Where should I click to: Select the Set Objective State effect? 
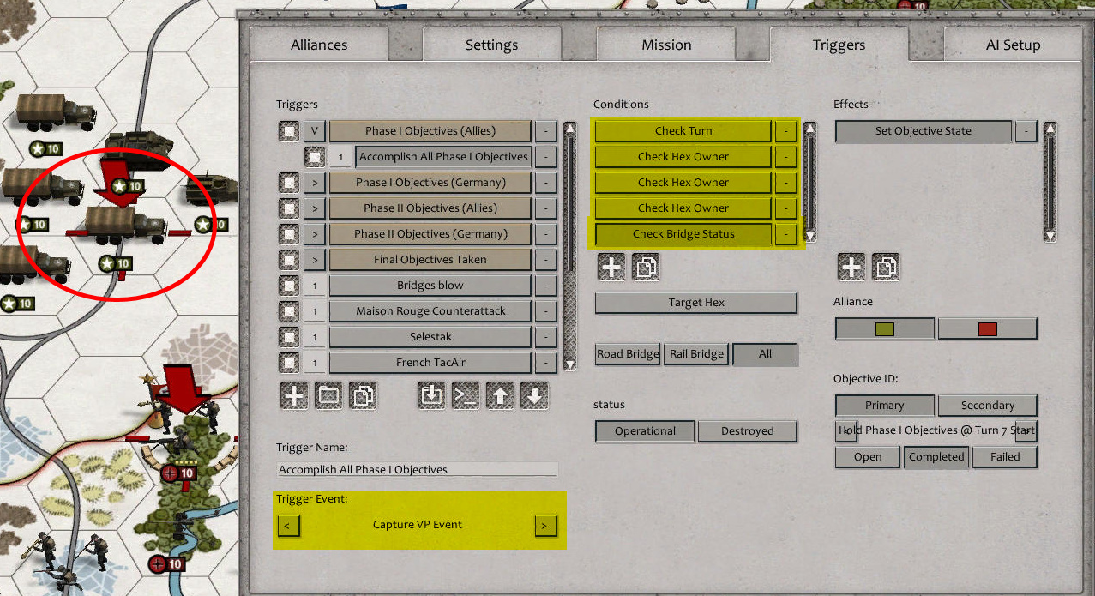pyautogui.click(x=924, y=131)
